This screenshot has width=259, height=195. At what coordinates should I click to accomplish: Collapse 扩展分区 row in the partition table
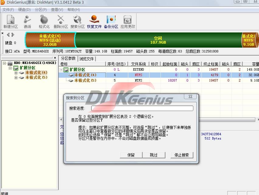[61, 70]
